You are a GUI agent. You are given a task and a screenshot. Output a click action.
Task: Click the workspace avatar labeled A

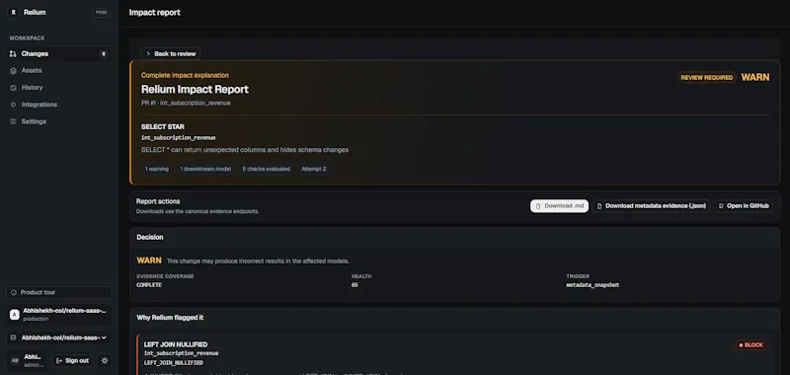pyautogui.click(x=14, y=315)
